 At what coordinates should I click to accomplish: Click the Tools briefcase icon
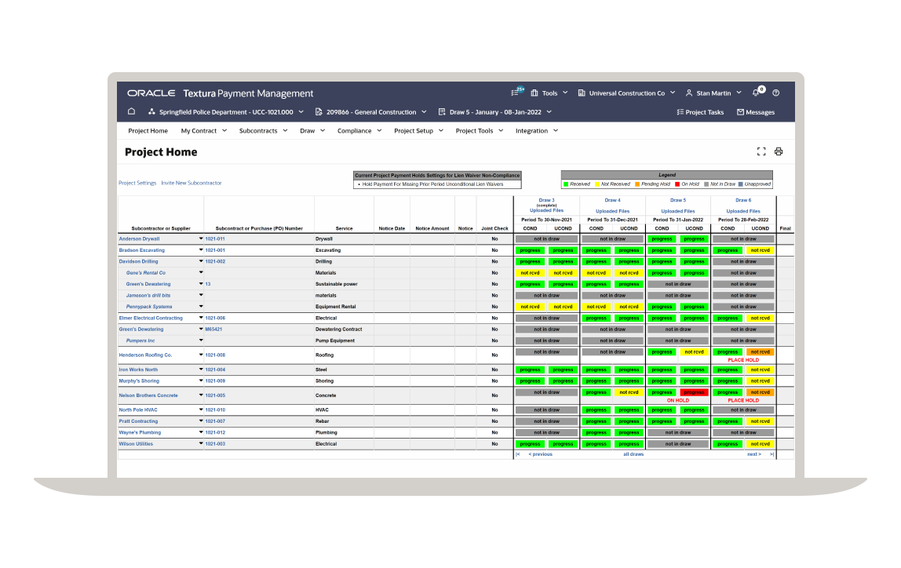tap(534, 93)
